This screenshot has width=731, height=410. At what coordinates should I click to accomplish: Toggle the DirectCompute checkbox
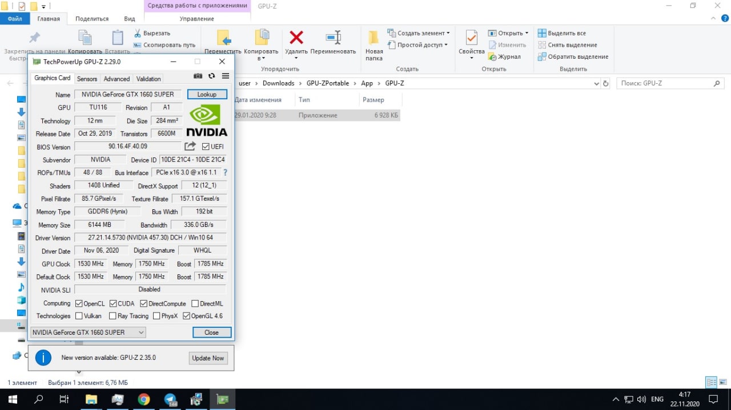pos(143,303)
